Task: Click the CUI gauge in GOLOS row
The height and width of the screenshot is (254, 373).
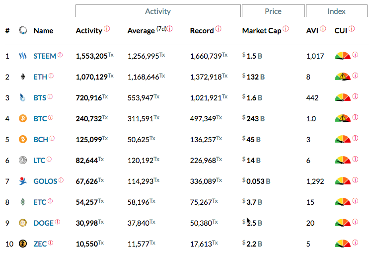Action: coord(343,181)
